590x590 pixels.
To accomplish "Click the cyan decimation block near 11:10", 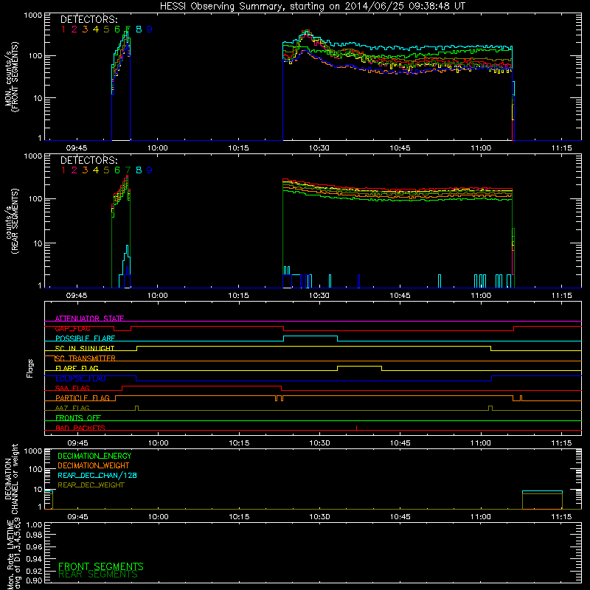I will [x=542, y=491].
